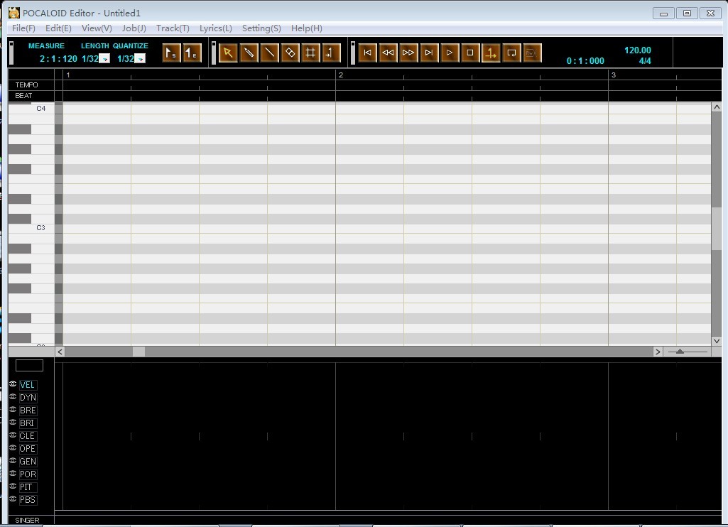Viewport: 728px width, 527px height.
Task: Jump to the start of the song
Action: click(367, 53)
